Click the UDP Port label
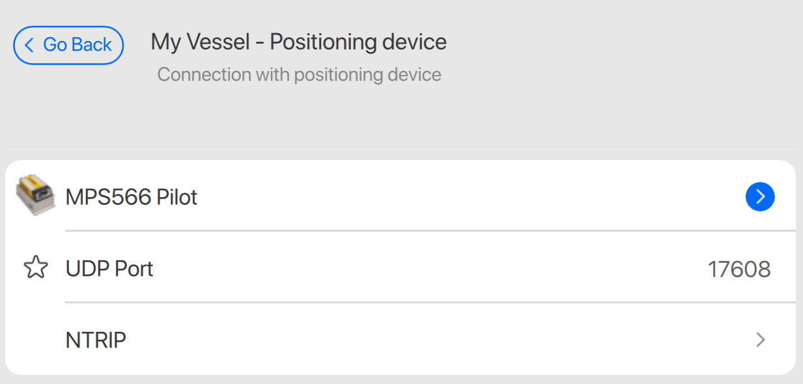This screenshot has height=384, width=803. (109, 268)
